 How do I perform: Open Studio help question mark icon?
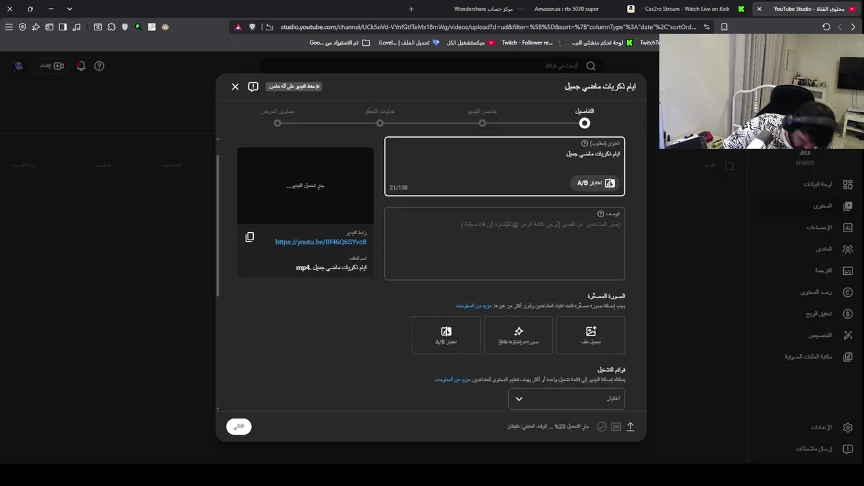pyautogui.click(x=99, y=66)
